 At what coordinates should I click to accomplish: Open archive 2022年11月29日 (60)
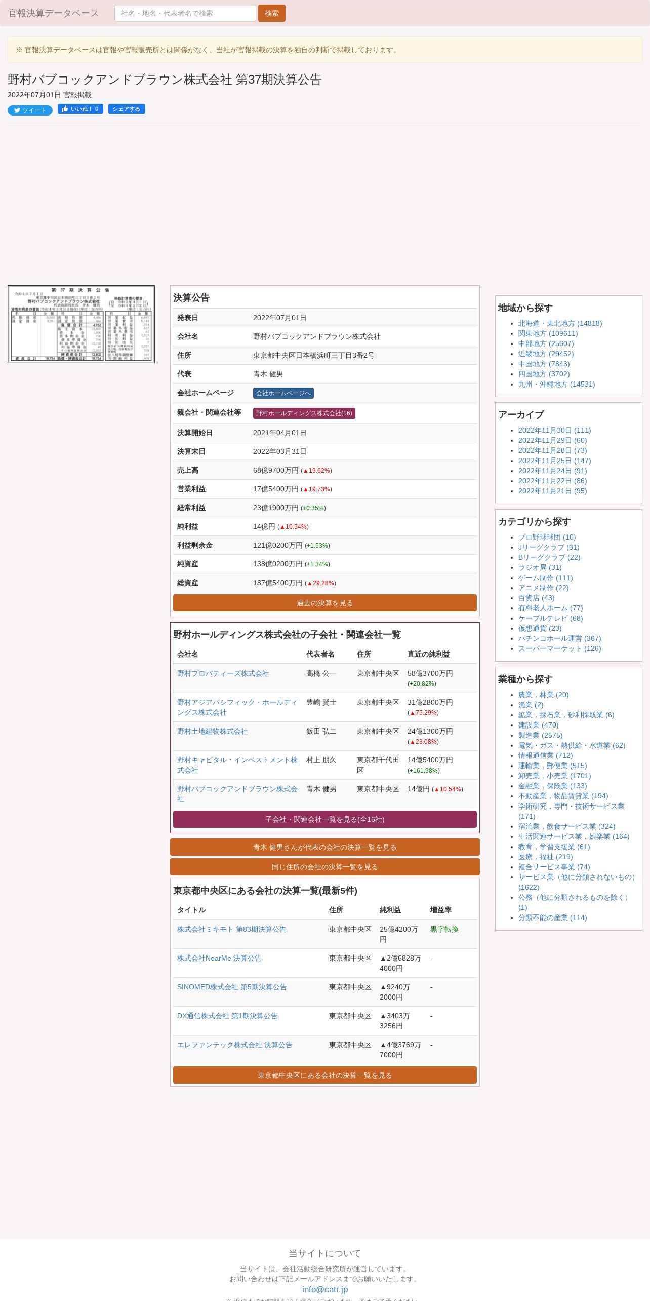coord(552,440)
